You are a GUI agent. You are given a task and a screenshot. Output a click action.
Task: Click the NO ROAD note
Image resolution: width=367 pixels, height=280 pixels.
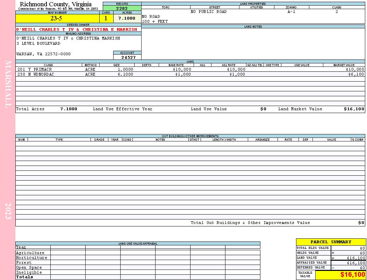point(151,17)
